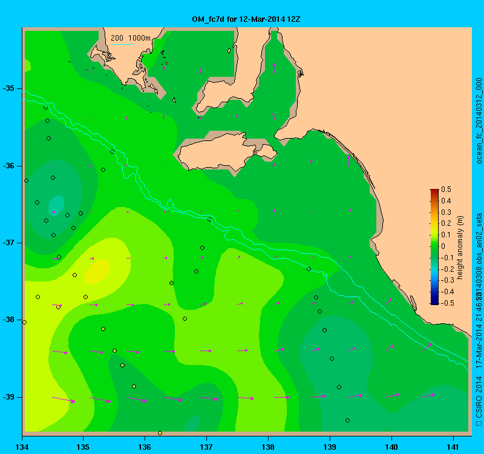Viewport: 484px width, 454px height.
Task: Click the height anomaly (m) axis title
Action: 460,248
